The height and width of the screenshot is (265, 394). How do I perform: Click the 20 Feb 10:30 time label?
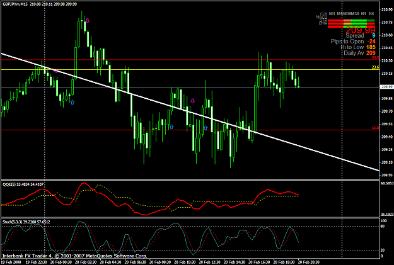coord(185,262)
